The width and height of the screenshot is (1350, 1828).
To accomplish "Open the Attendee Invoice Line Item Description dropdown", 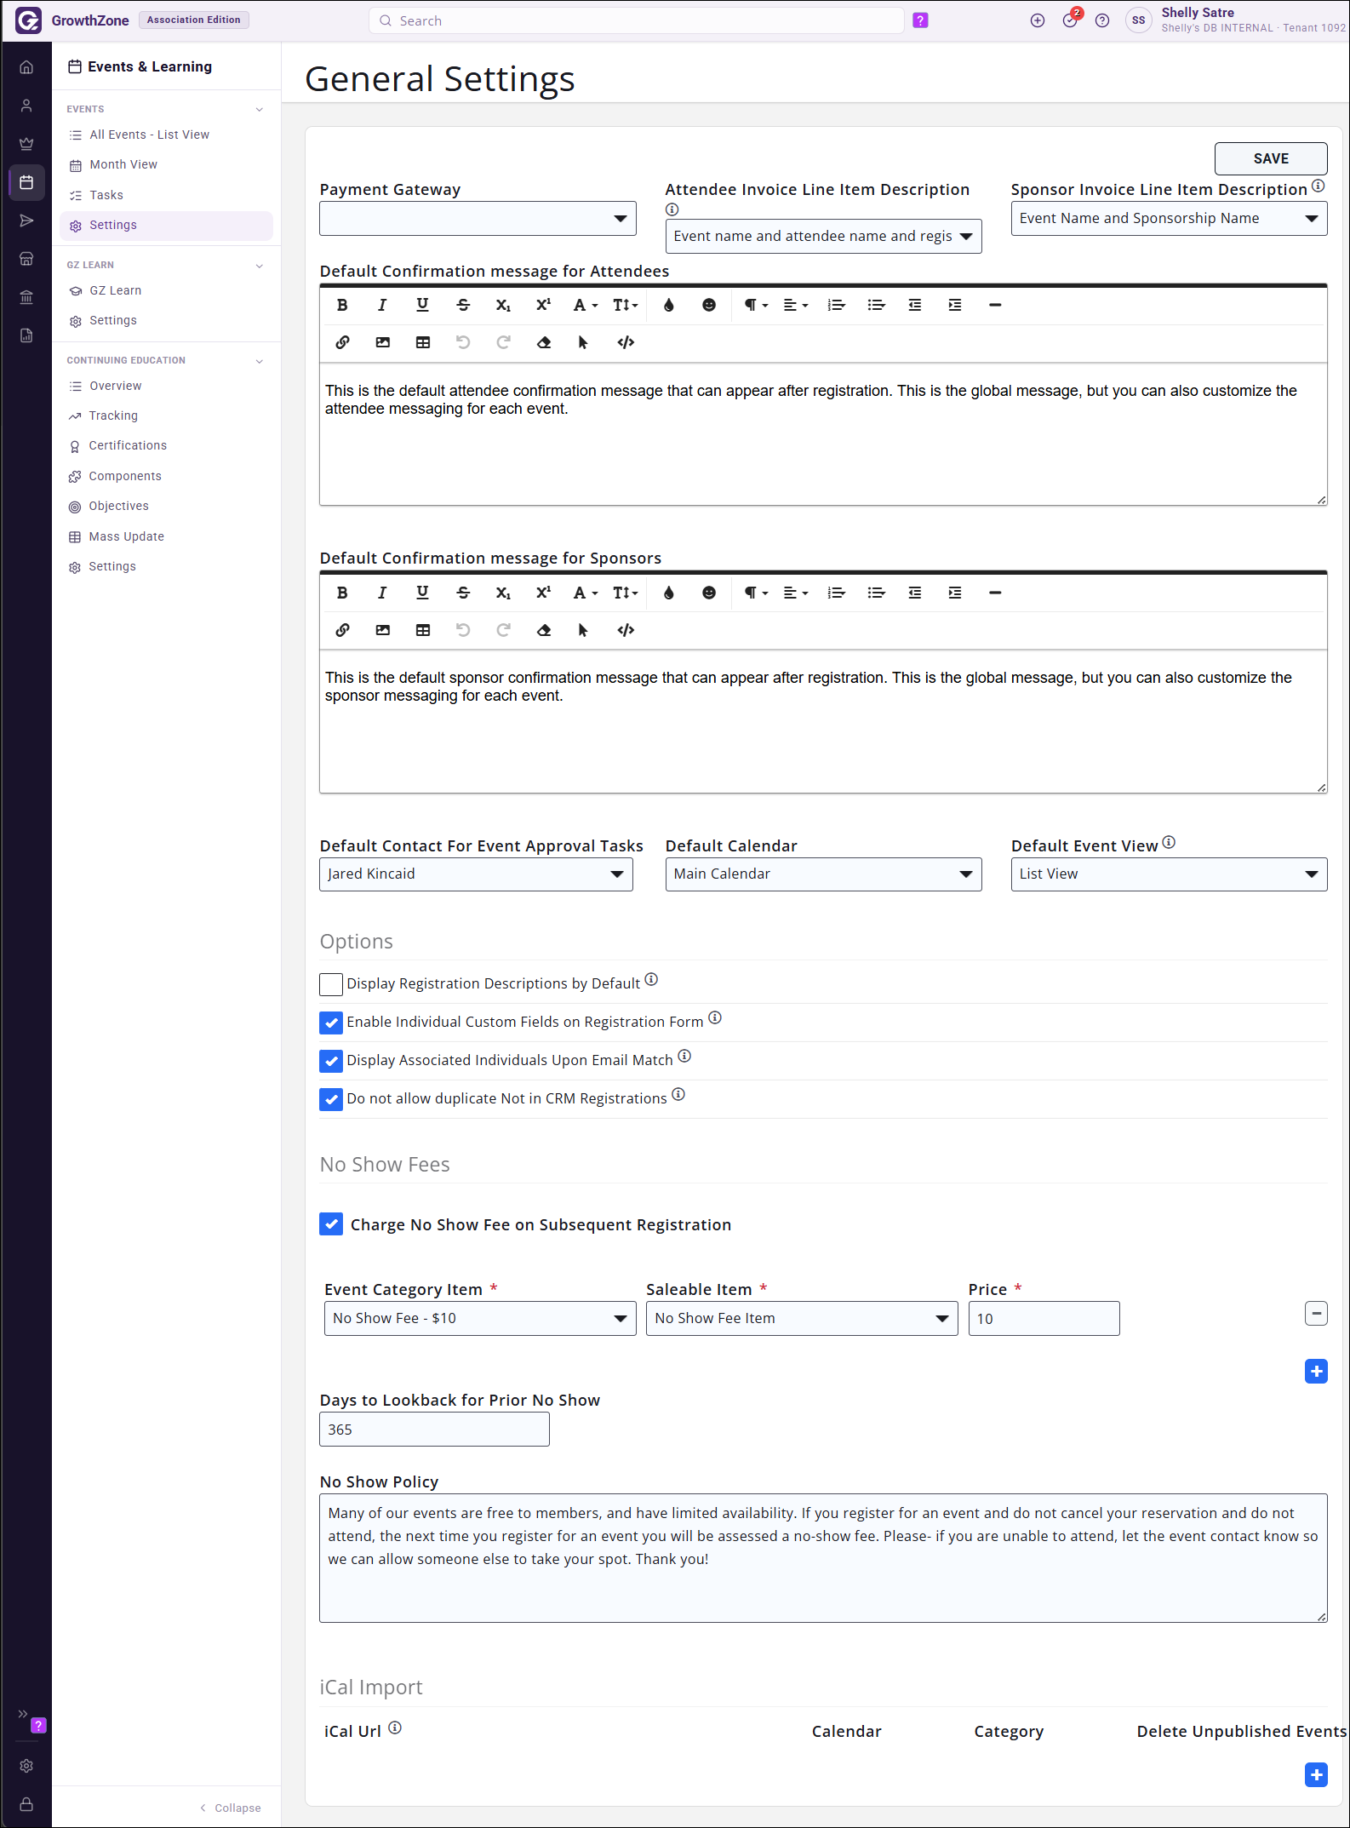I will pyautogui.click(x=823, y=237).
